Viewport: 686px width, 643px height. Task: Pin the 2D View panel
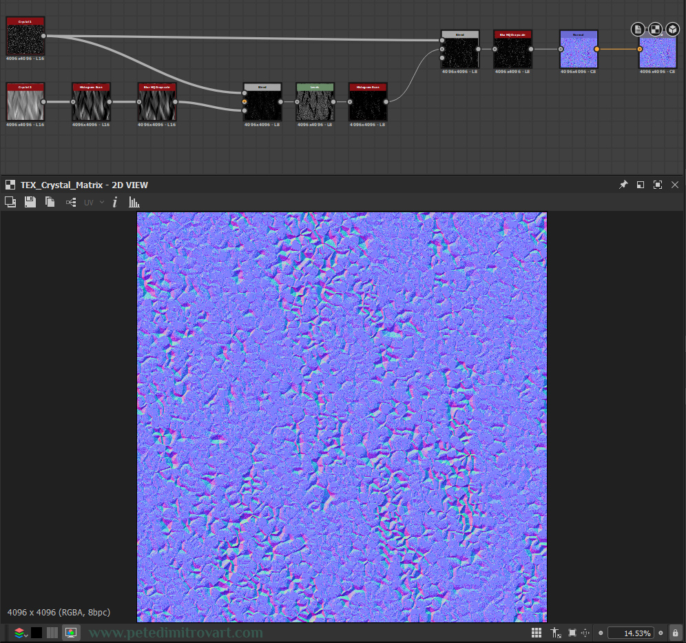623,185
